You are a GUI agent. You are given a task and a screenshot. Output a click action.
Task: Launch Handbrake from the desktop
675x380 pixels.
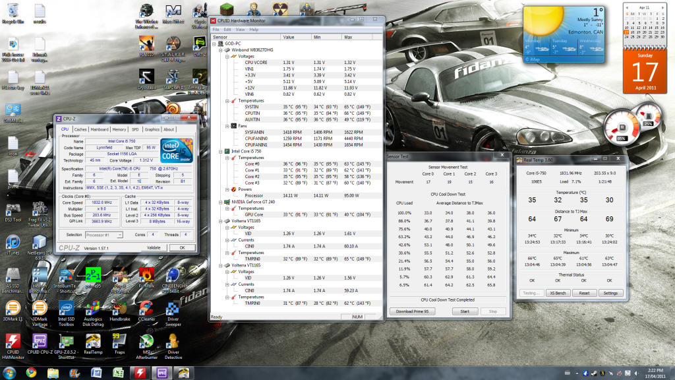tap(120, 311)
